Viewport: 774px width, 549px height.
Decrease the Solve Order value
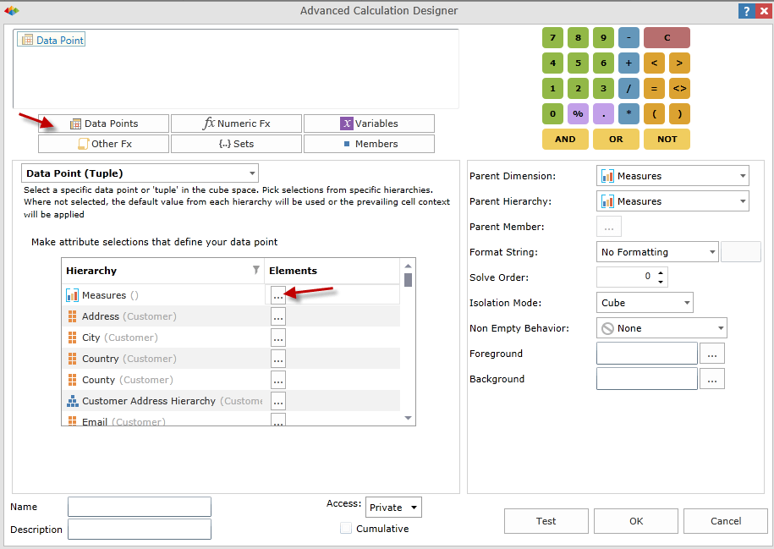pyautogui.click(x=661, y=282)
